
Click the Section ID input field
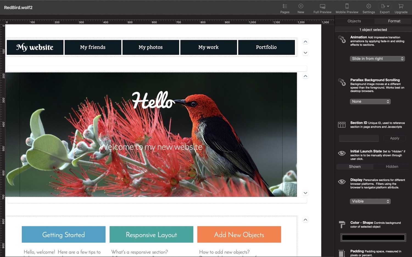[359, 138]
